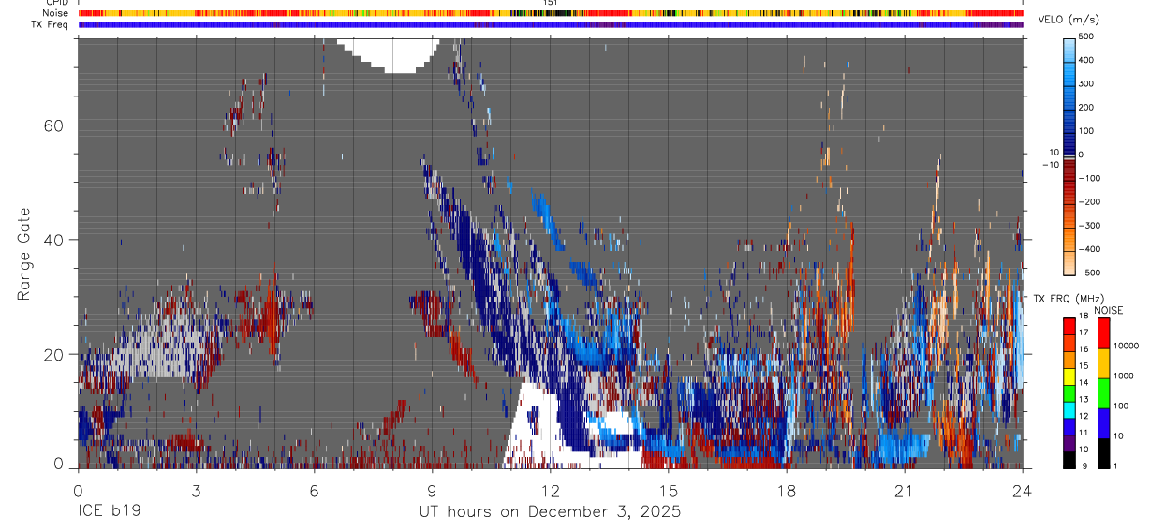Screen dimensions: 1150x531
Task: Click the noise legend '100' tick label
Action: 1122,406
